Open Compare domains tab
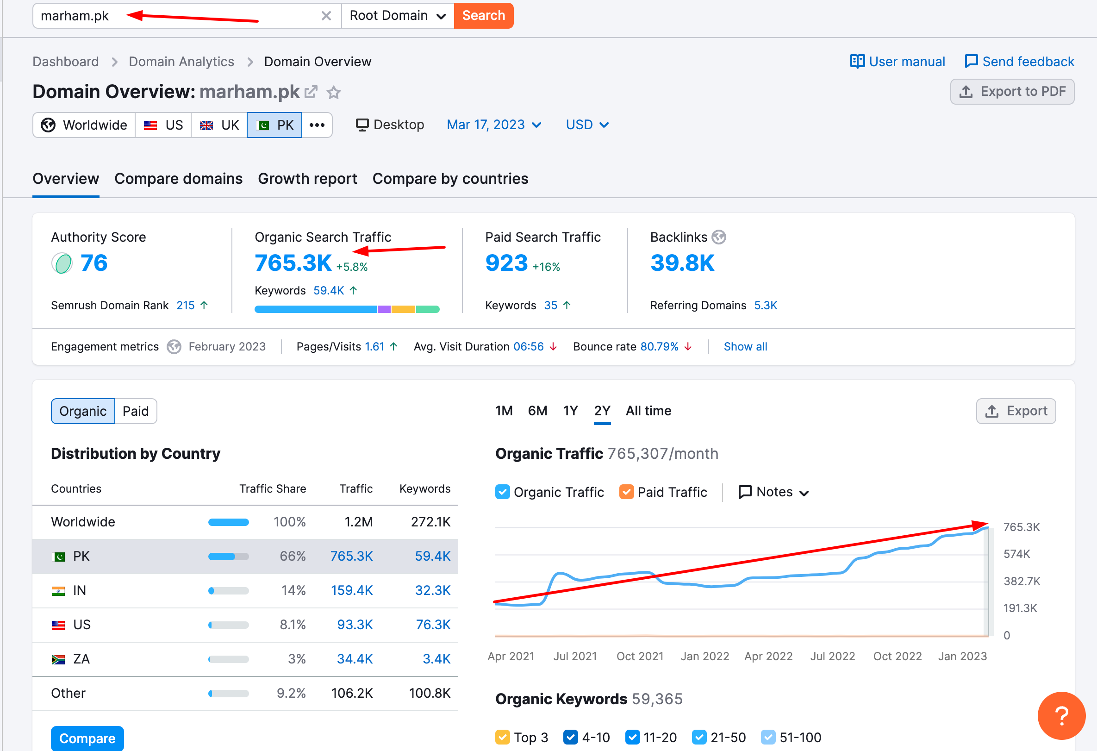The image size is (1097, 751). coord(178,179)
